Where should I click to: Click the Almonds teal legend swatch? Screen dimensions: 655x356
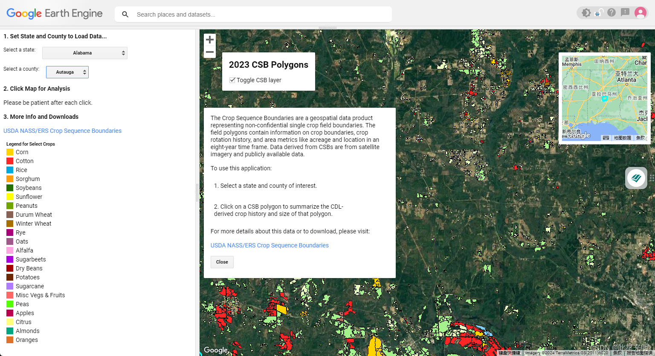[x=10, y=331]
